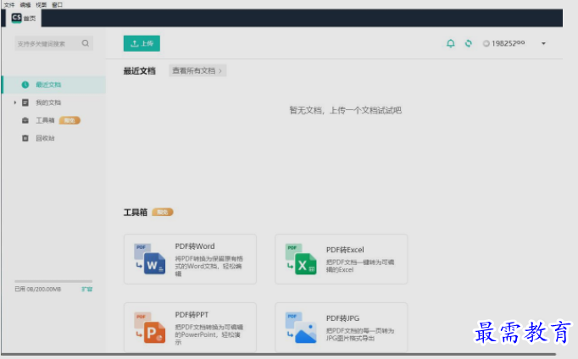Click the 扩容 storage expansion link
The height and width of the screenshot is (359, 578).
(x=86, y=289)
